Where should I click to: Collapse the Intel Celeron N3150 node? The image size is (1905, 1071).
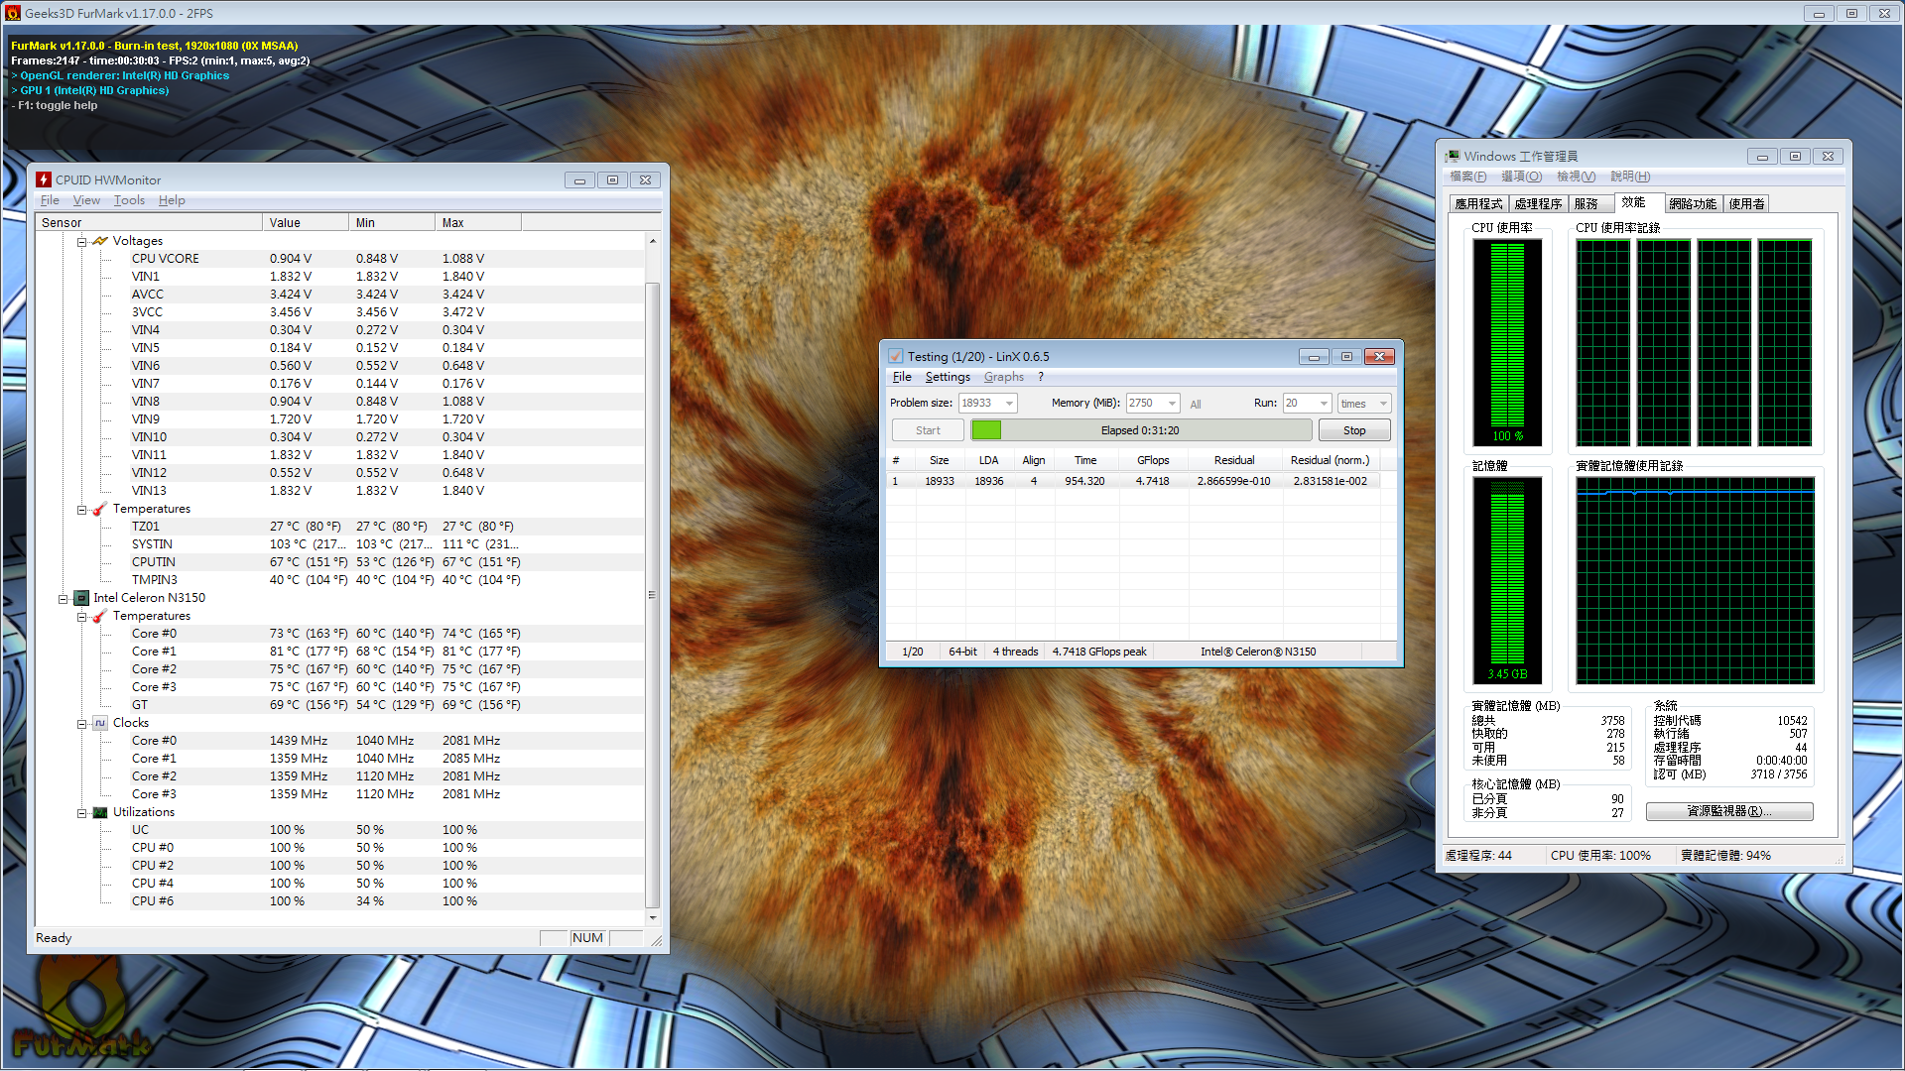pyautogui.click(x=63, y=598)
